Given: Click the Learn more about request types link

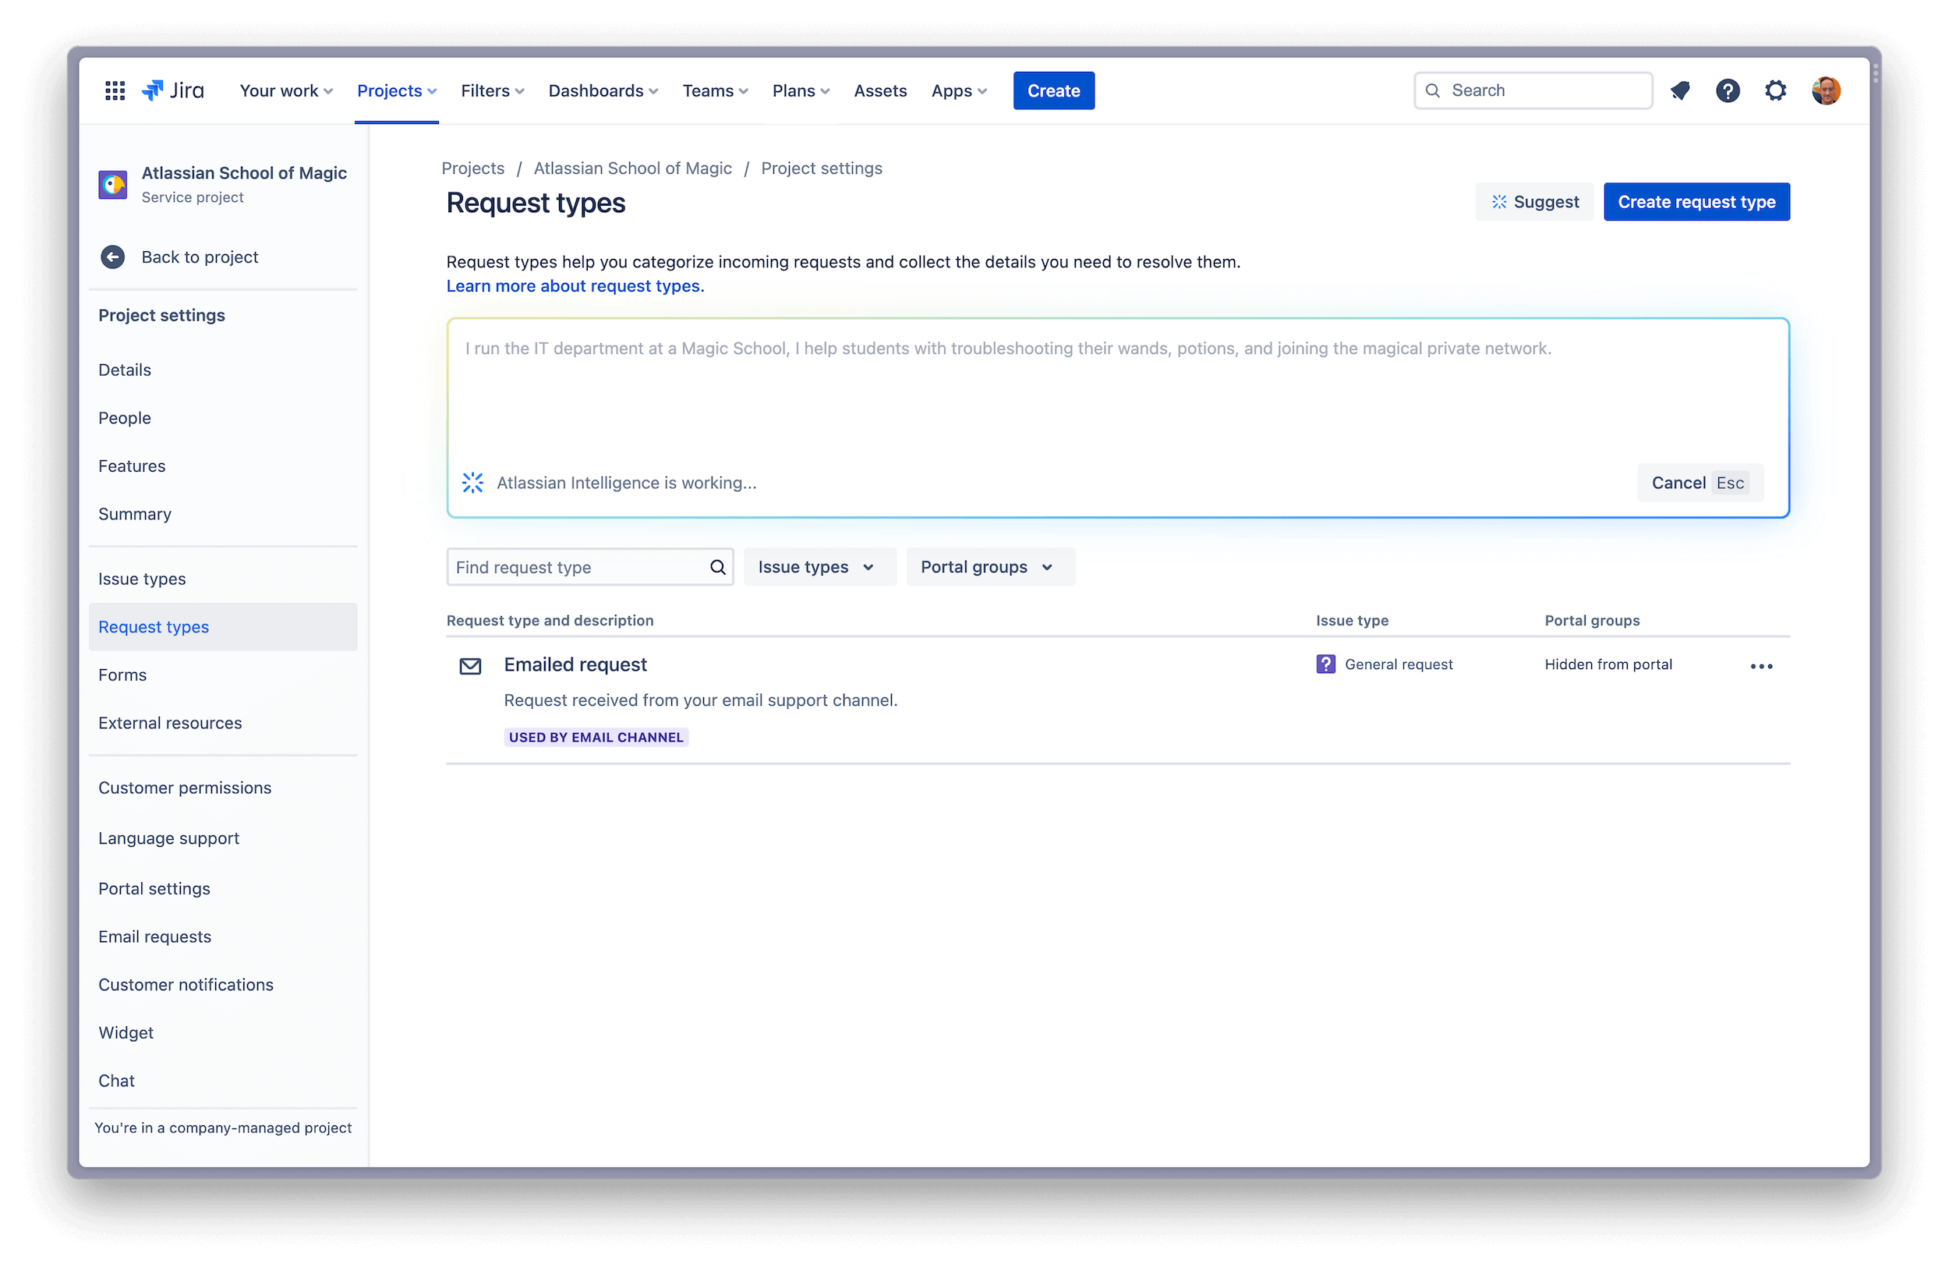Looking at the screenshot, I should pos(574,285).
